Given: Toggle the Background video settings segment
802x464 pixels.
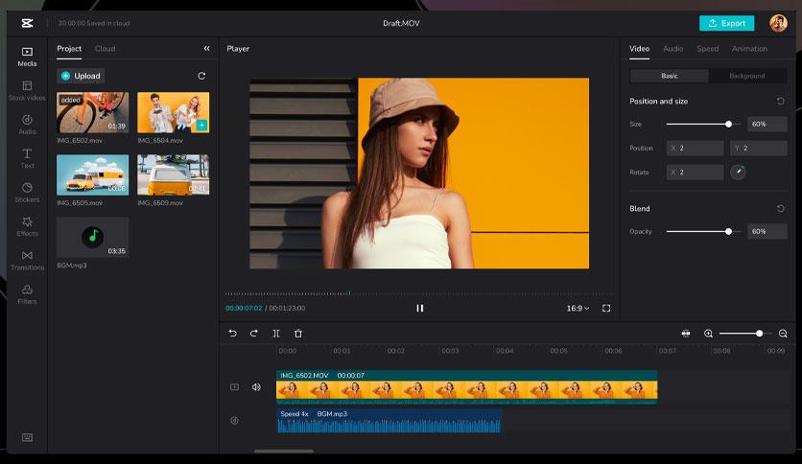Looking at the screenshot, I should coord(747,76).
